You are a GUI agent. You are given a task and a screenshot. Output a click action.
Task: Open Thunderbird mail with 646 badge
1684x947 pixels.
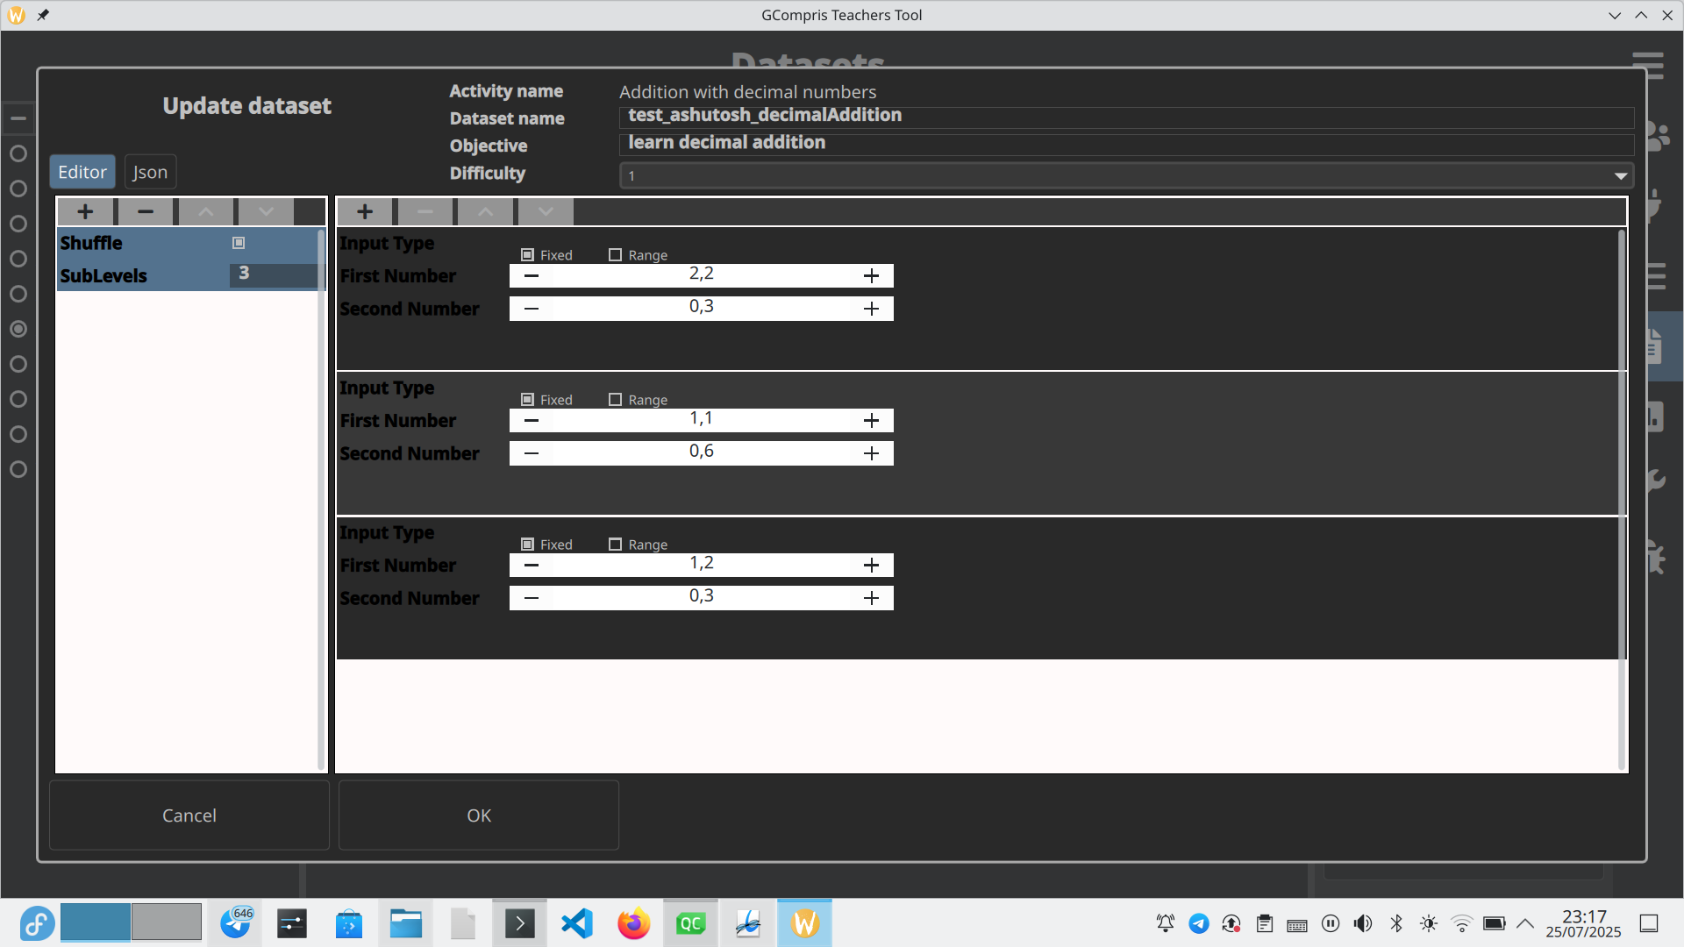point(235,923)
